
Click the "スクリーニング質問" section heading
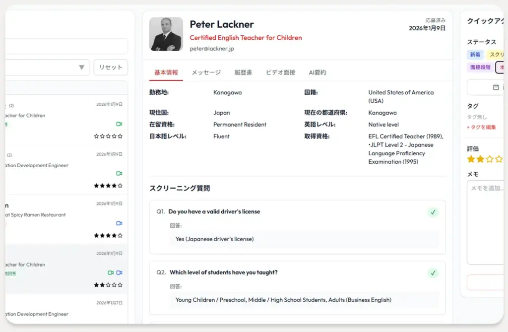pos(180,189)
